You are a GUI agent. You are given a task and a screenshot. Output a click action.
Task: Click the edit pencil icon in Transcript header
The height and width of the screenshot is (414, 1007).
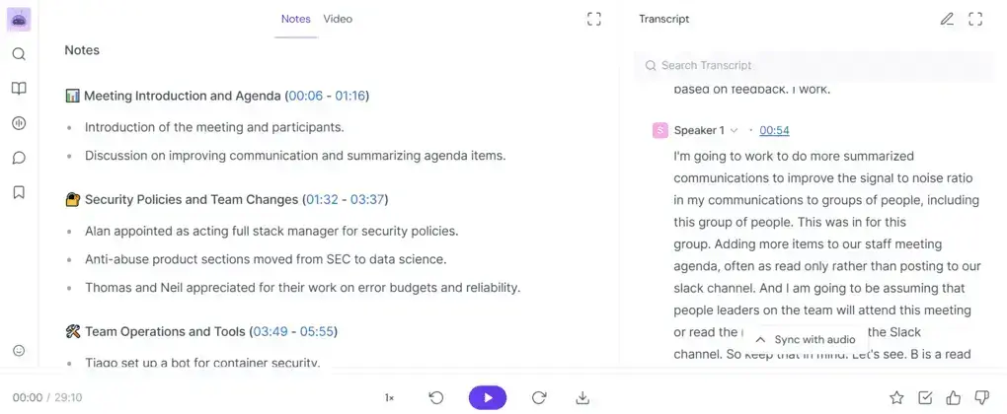(x=947, y=19)
